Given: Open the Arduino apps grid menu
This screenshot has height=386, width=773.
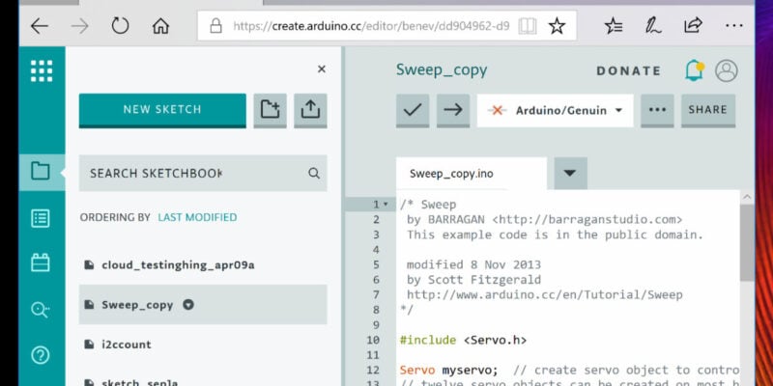Looking at the screenshot, I should (x=42, y=70).
